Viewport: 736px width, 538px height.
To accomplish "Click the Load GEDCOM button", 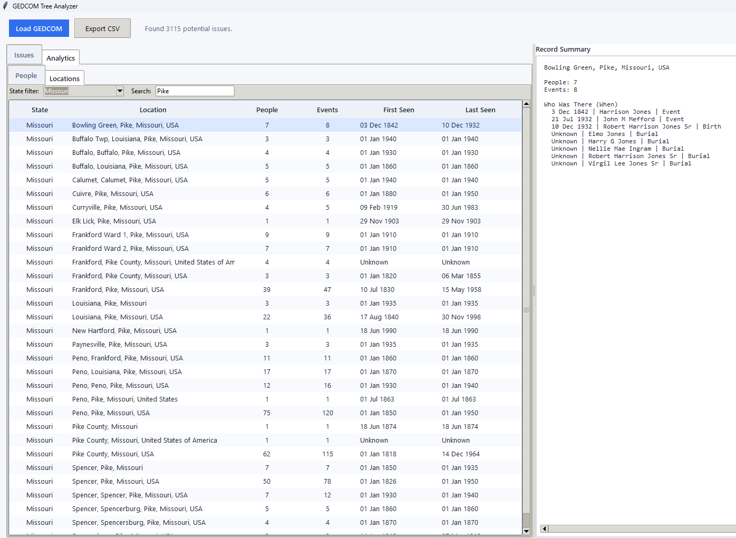I will click(39, 28).
